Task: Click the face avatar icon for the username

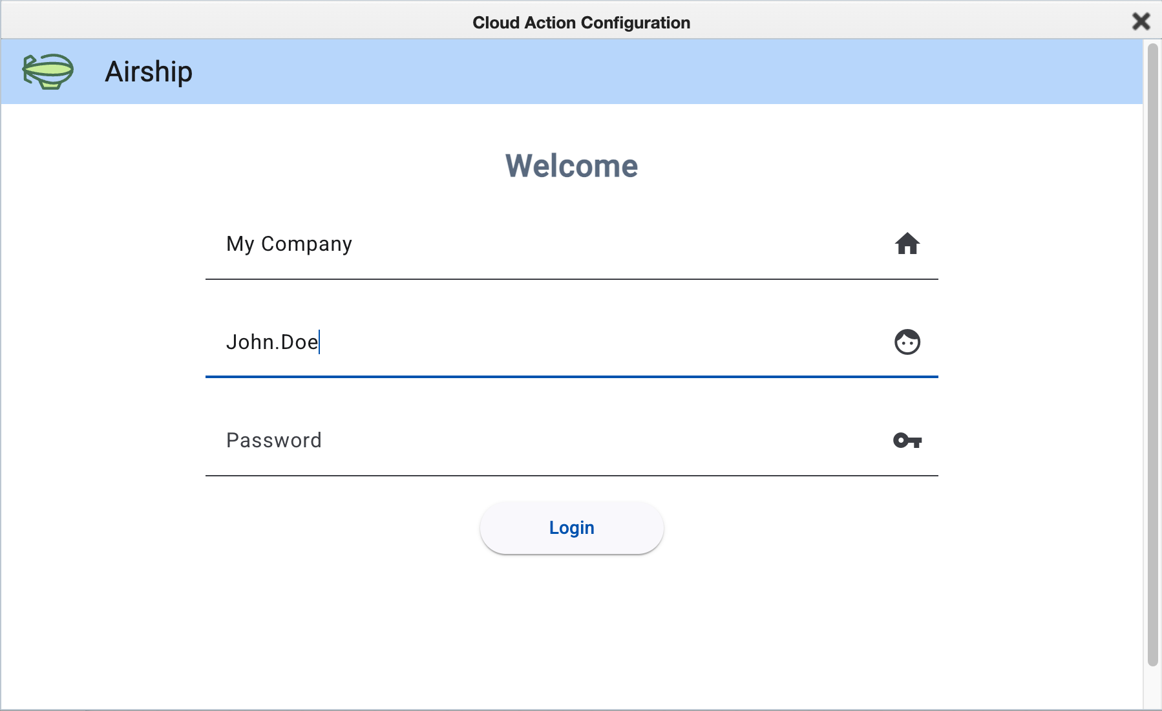Action: (907, 342)
